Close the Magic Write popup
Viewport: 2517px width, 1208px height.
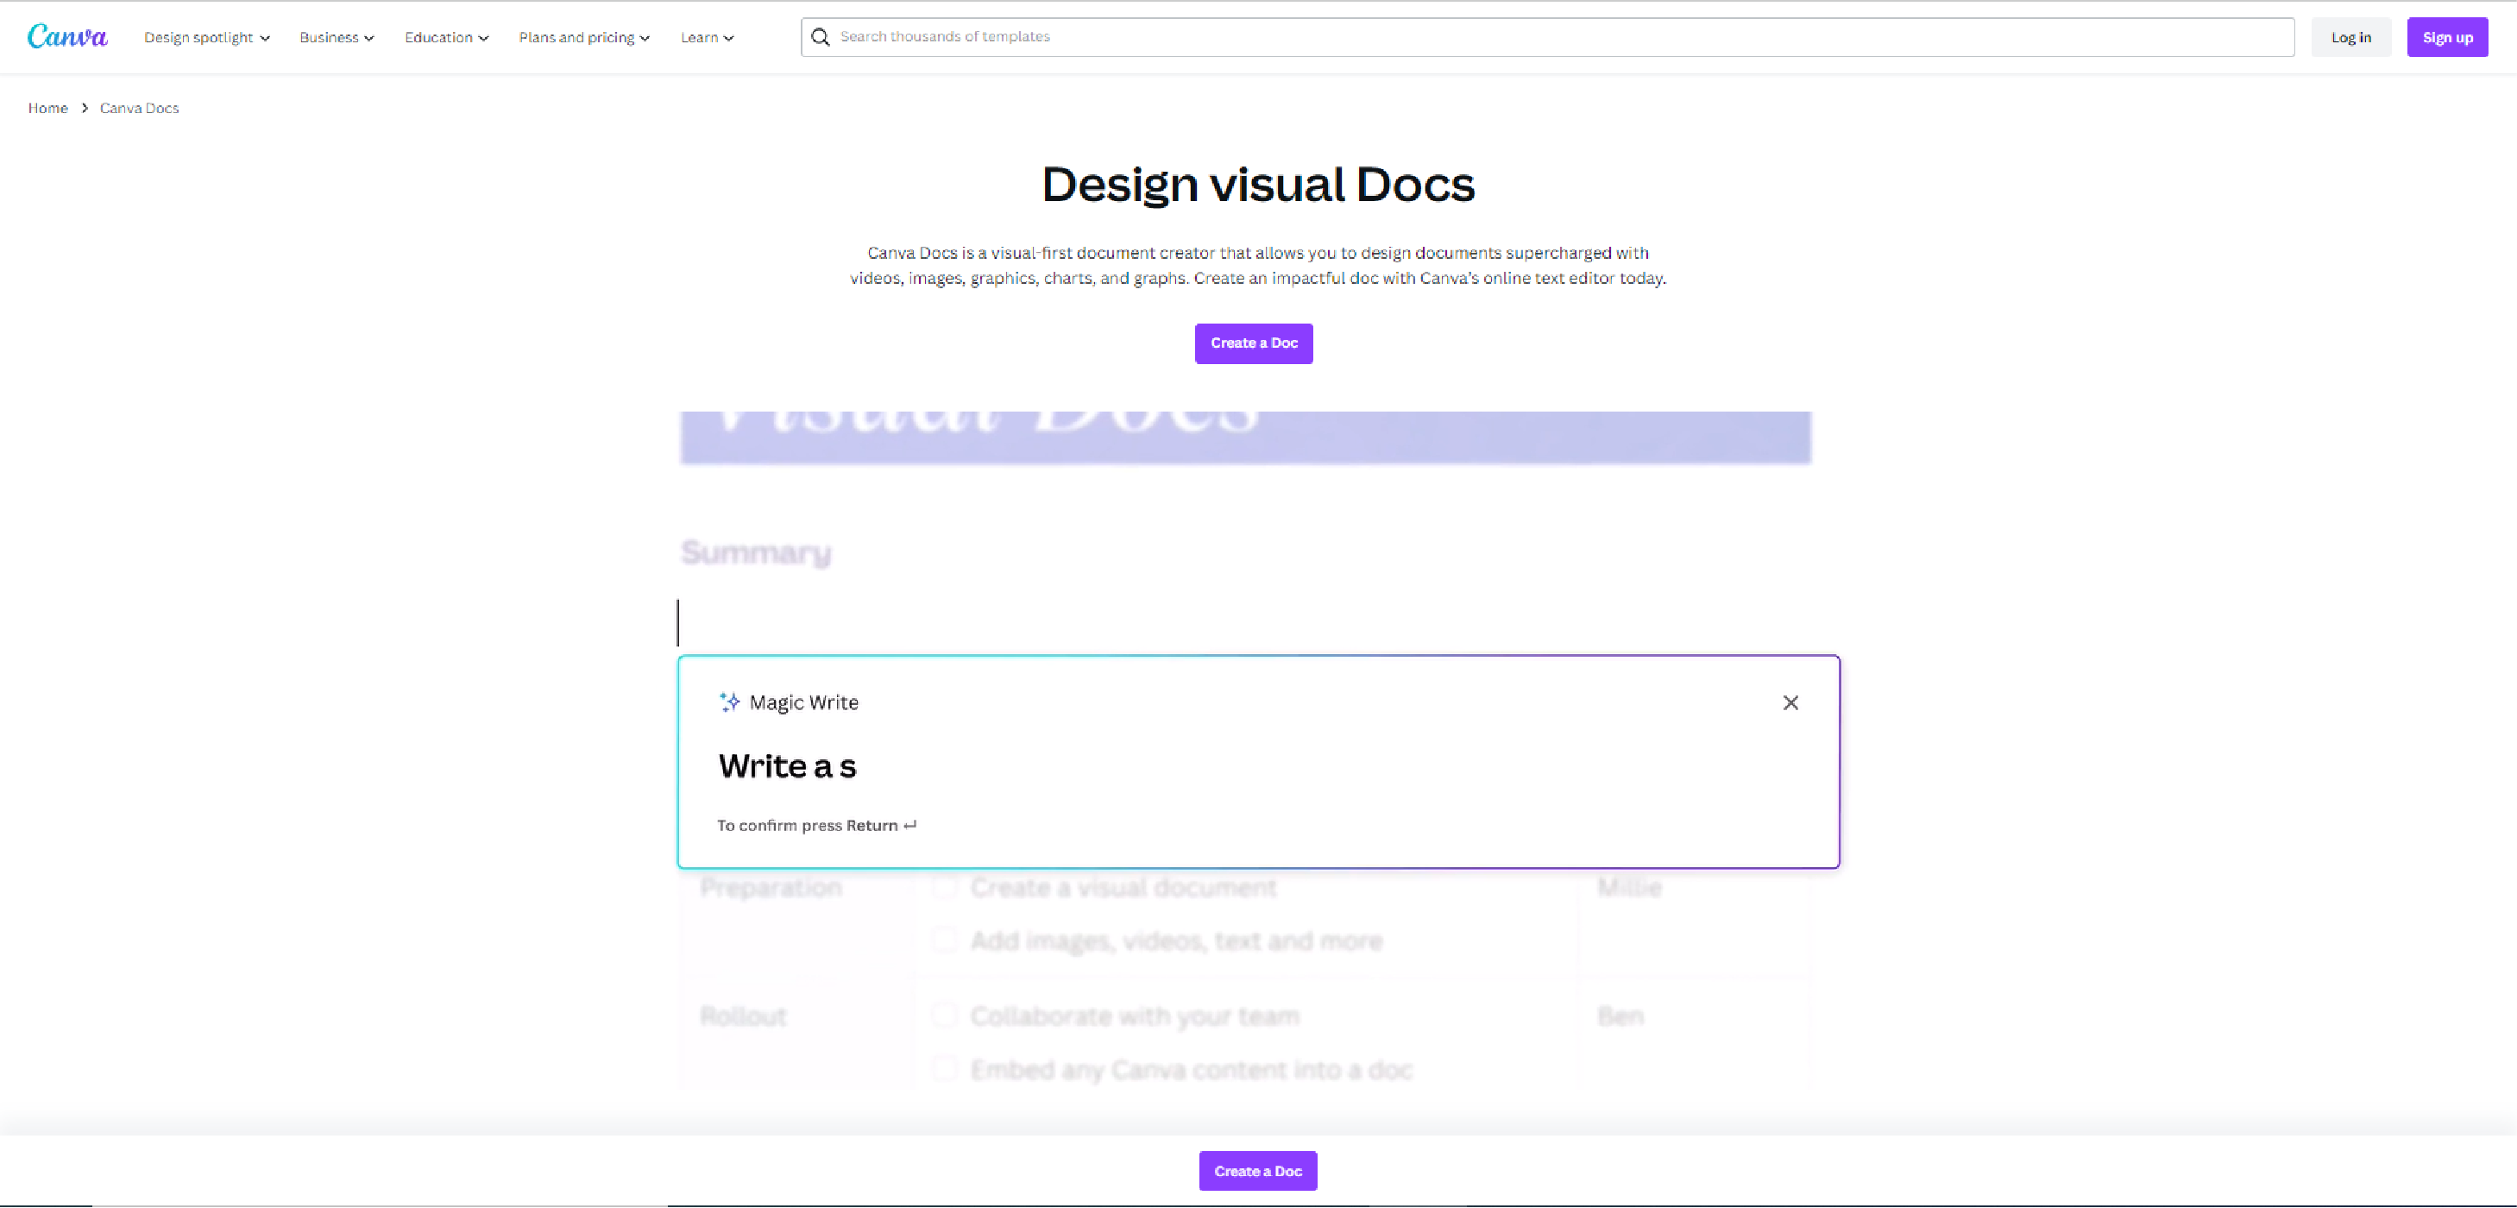1790,702
